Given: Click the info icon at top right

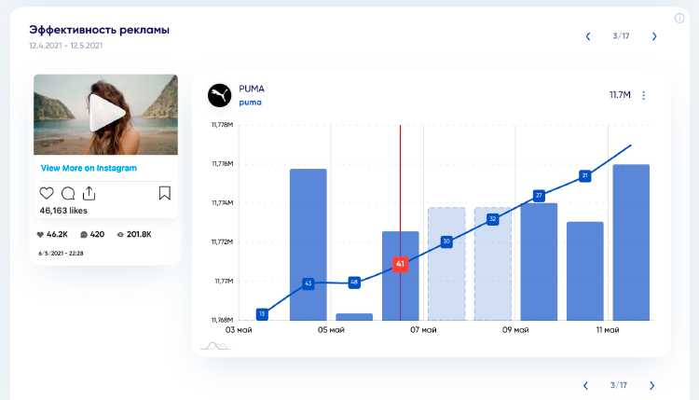Looking at the screenshot, I should tap(678, 19).
